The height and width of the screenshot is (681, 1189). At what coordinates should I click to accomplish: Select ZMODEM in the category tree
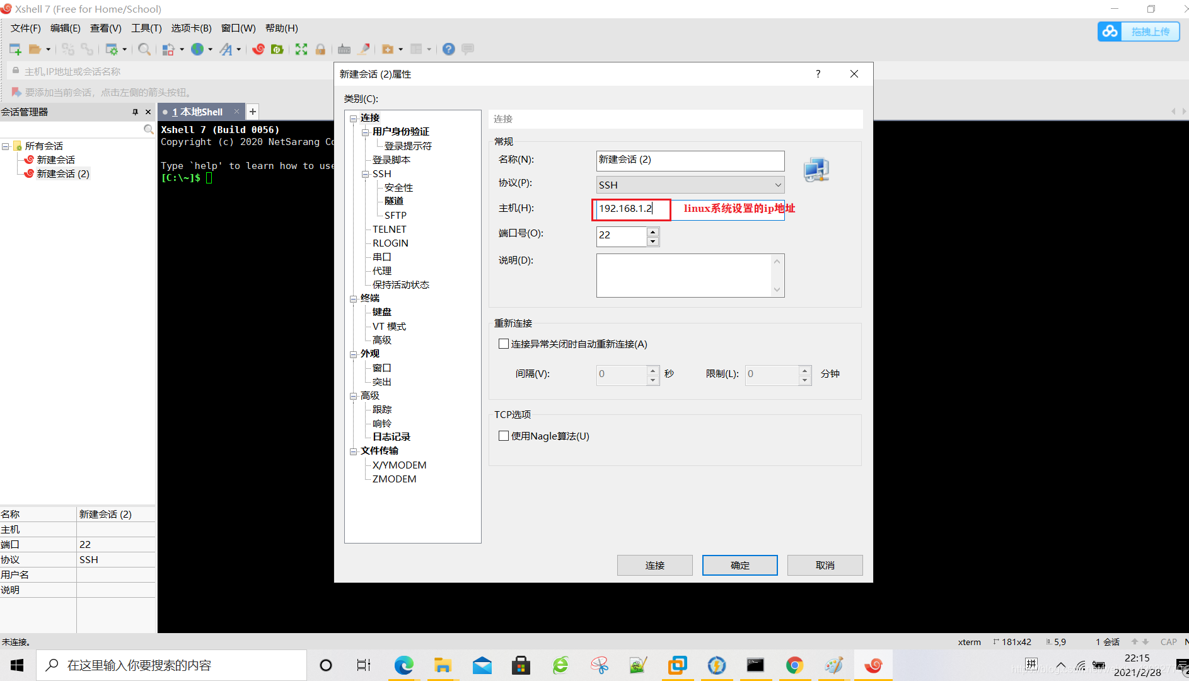click(x=394, y=479)
